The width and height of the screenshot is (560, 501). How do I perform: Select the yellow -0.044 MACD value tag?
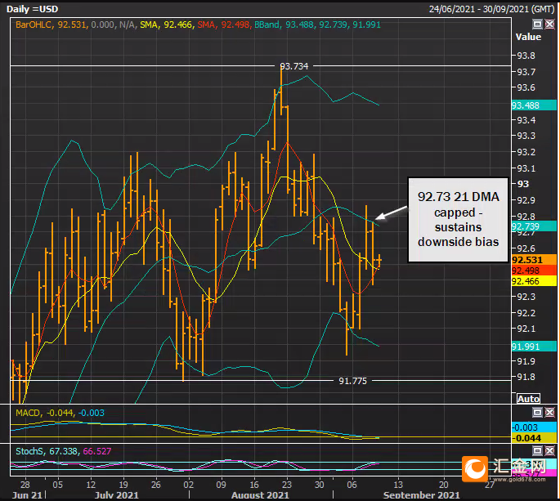[525, 439]
